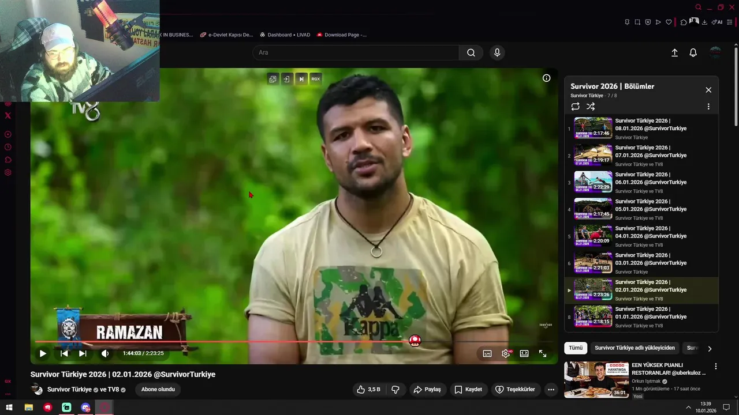Open video info card icon
Image resolution: width=739 pixels, height=415 pixels.
tap(546, 78)
